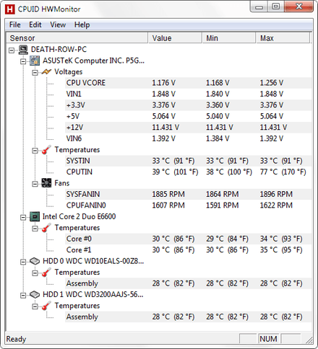Screen dimensions: 318x349
Task: Click the HDD 0 drive icon
Action: (35, 261)
